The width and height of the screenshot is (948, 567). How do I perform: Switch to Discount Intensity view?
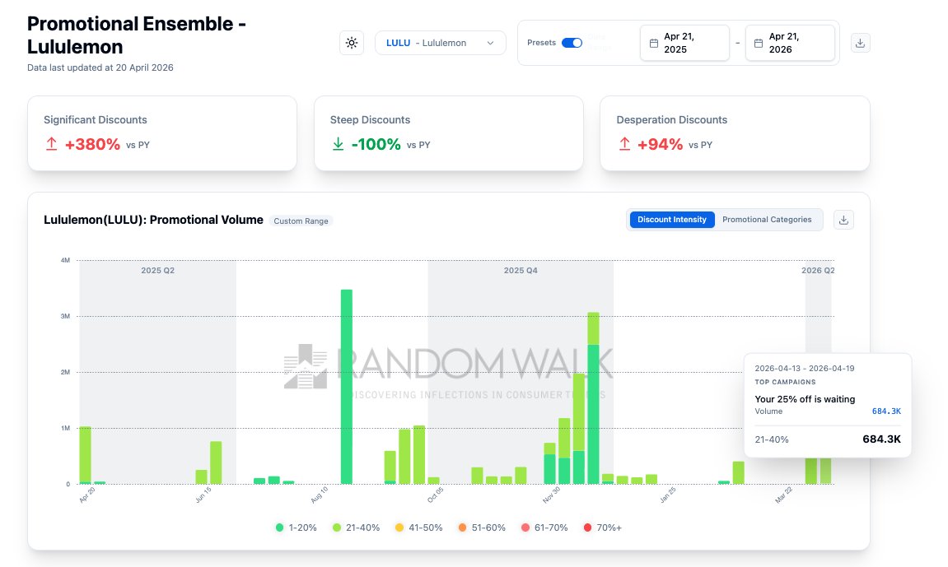point(672,220)
